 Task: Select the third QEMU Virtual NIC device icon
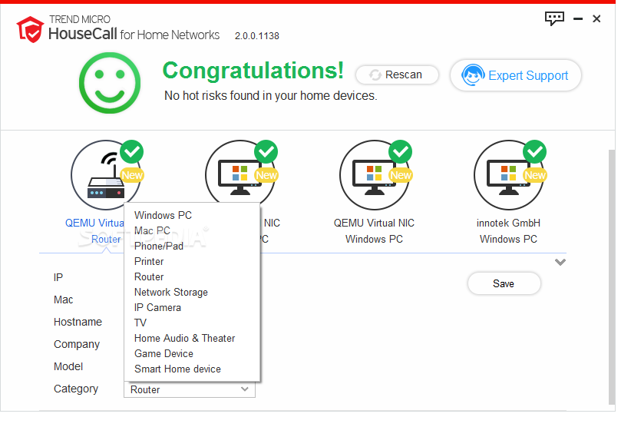click(x=375, y=175)
